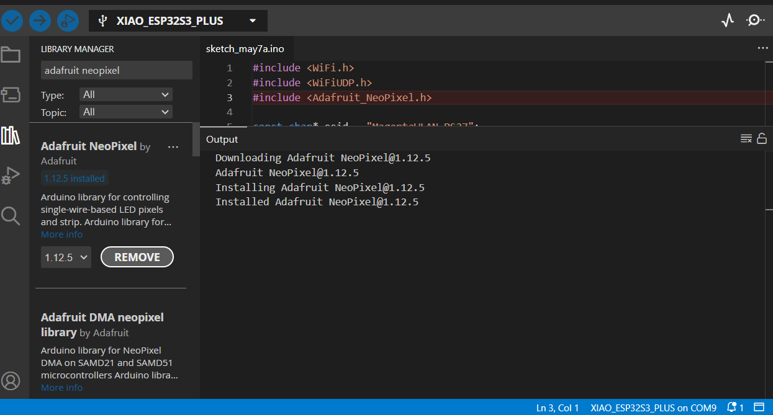Open the Boards Manager sidebar icon
The image size is (773, 415).
tap(11, 95)
